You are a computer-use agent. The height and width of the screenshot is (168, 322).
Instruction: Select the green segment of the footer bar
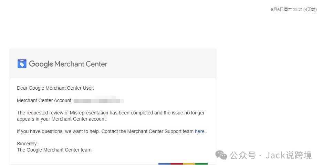point(201,164)
